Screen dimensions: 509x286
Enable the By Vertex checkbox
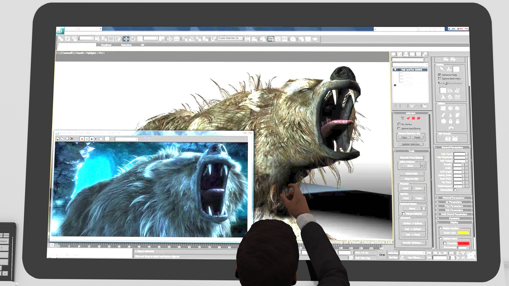[x=399, y=124]
